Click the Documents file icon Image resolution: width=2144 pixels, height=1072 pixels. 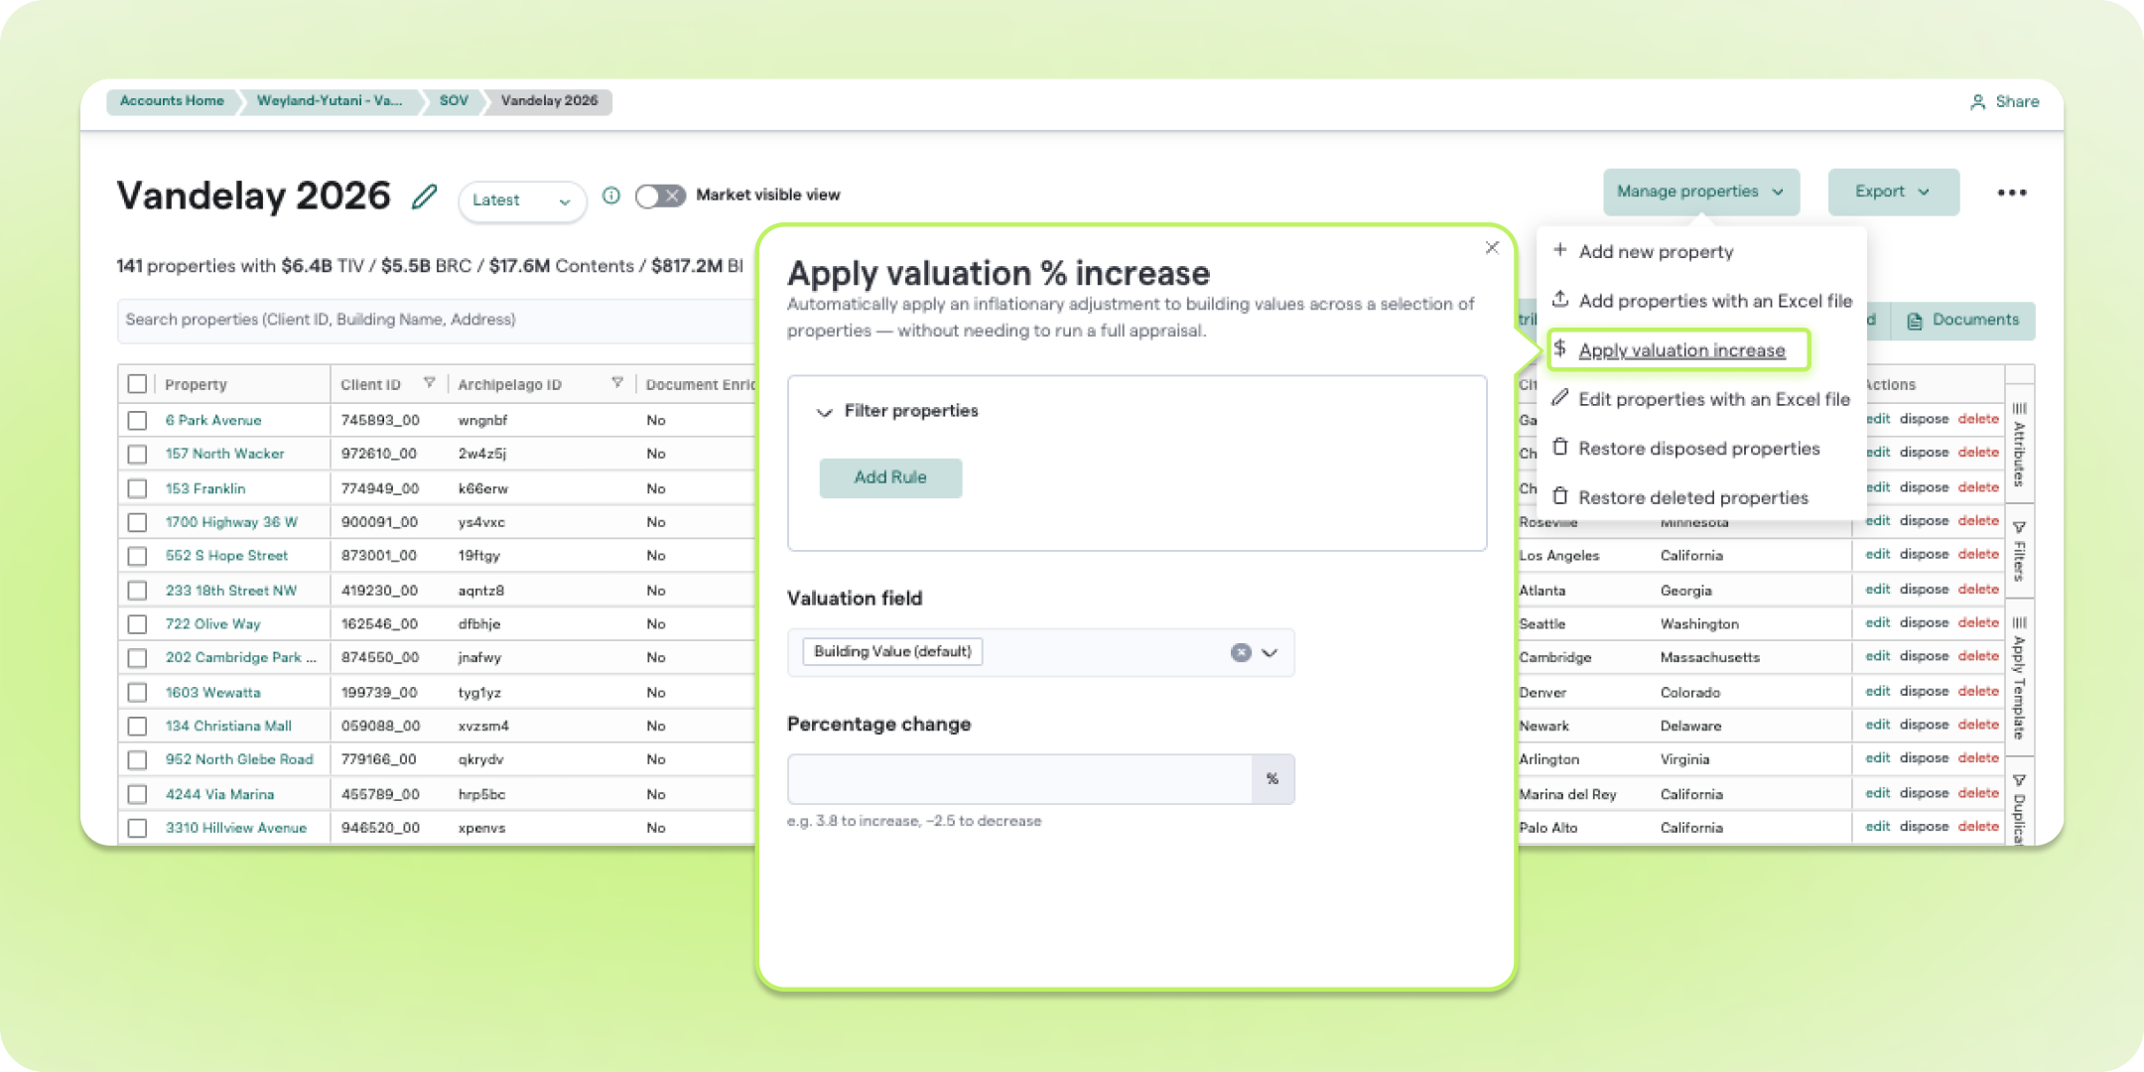(1915, 321)
